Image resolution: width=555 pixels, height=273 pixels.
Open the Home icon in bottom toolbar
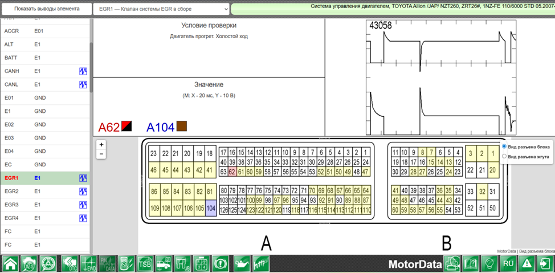tap(10, 264)
